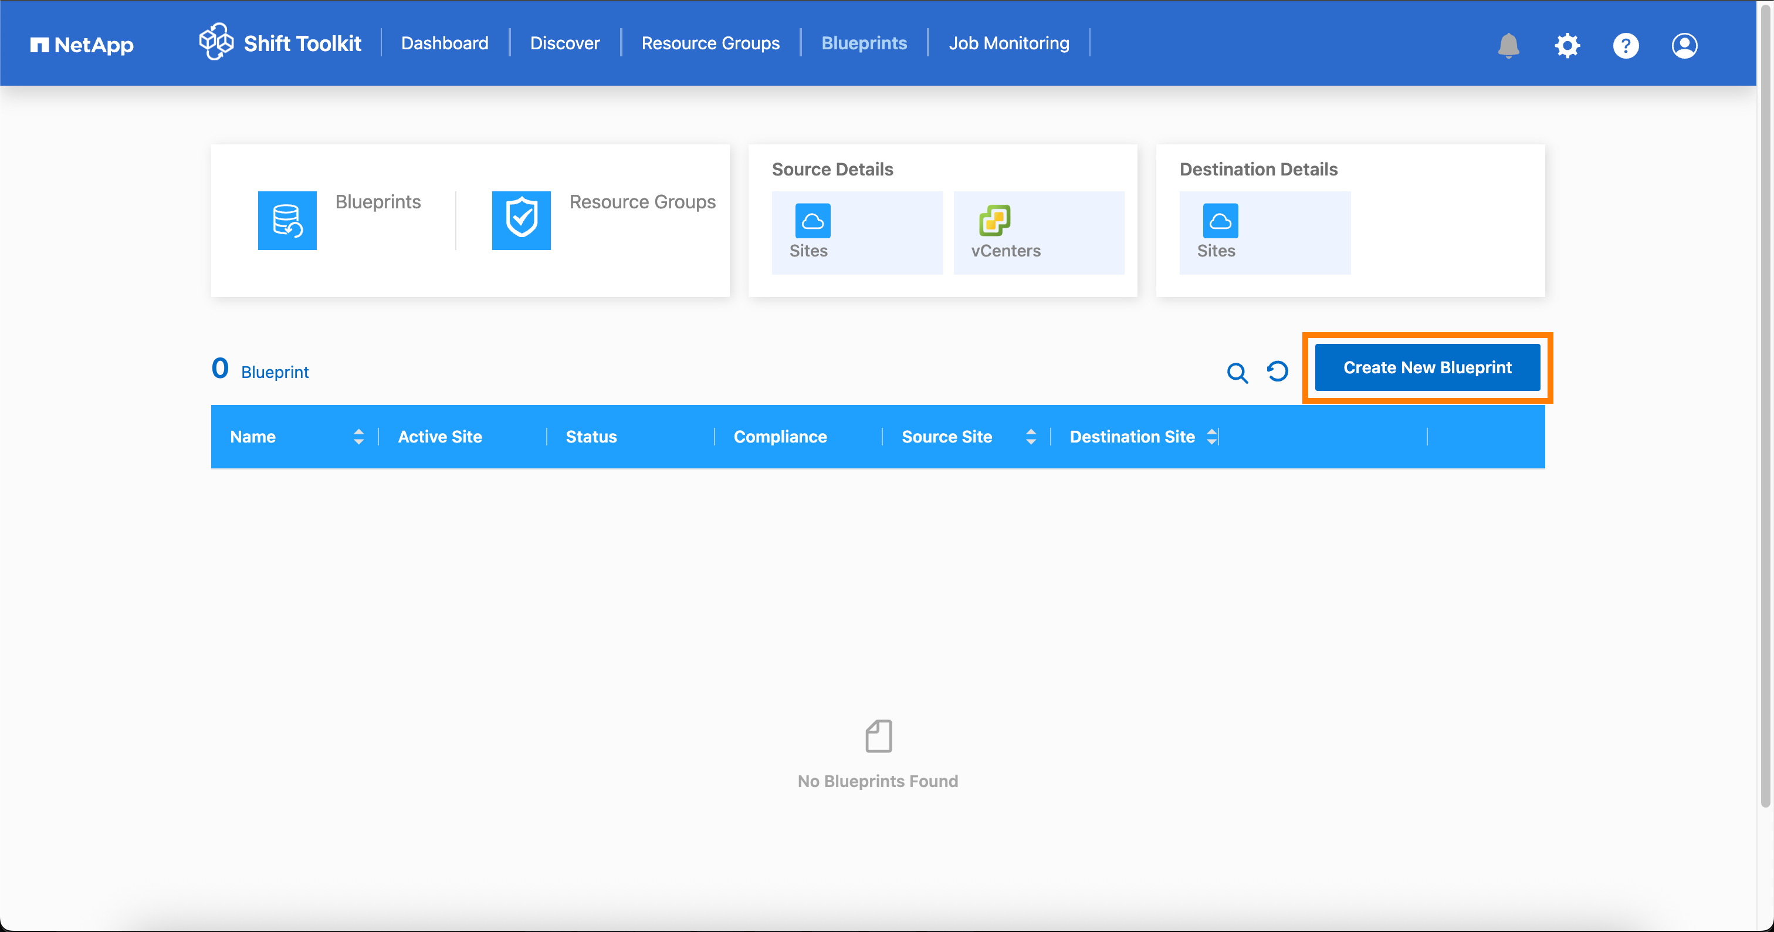This screenshot has width=1774, height=932.
Task: Select the Blueprints nav tab
Action: click(x=864, y=43)
